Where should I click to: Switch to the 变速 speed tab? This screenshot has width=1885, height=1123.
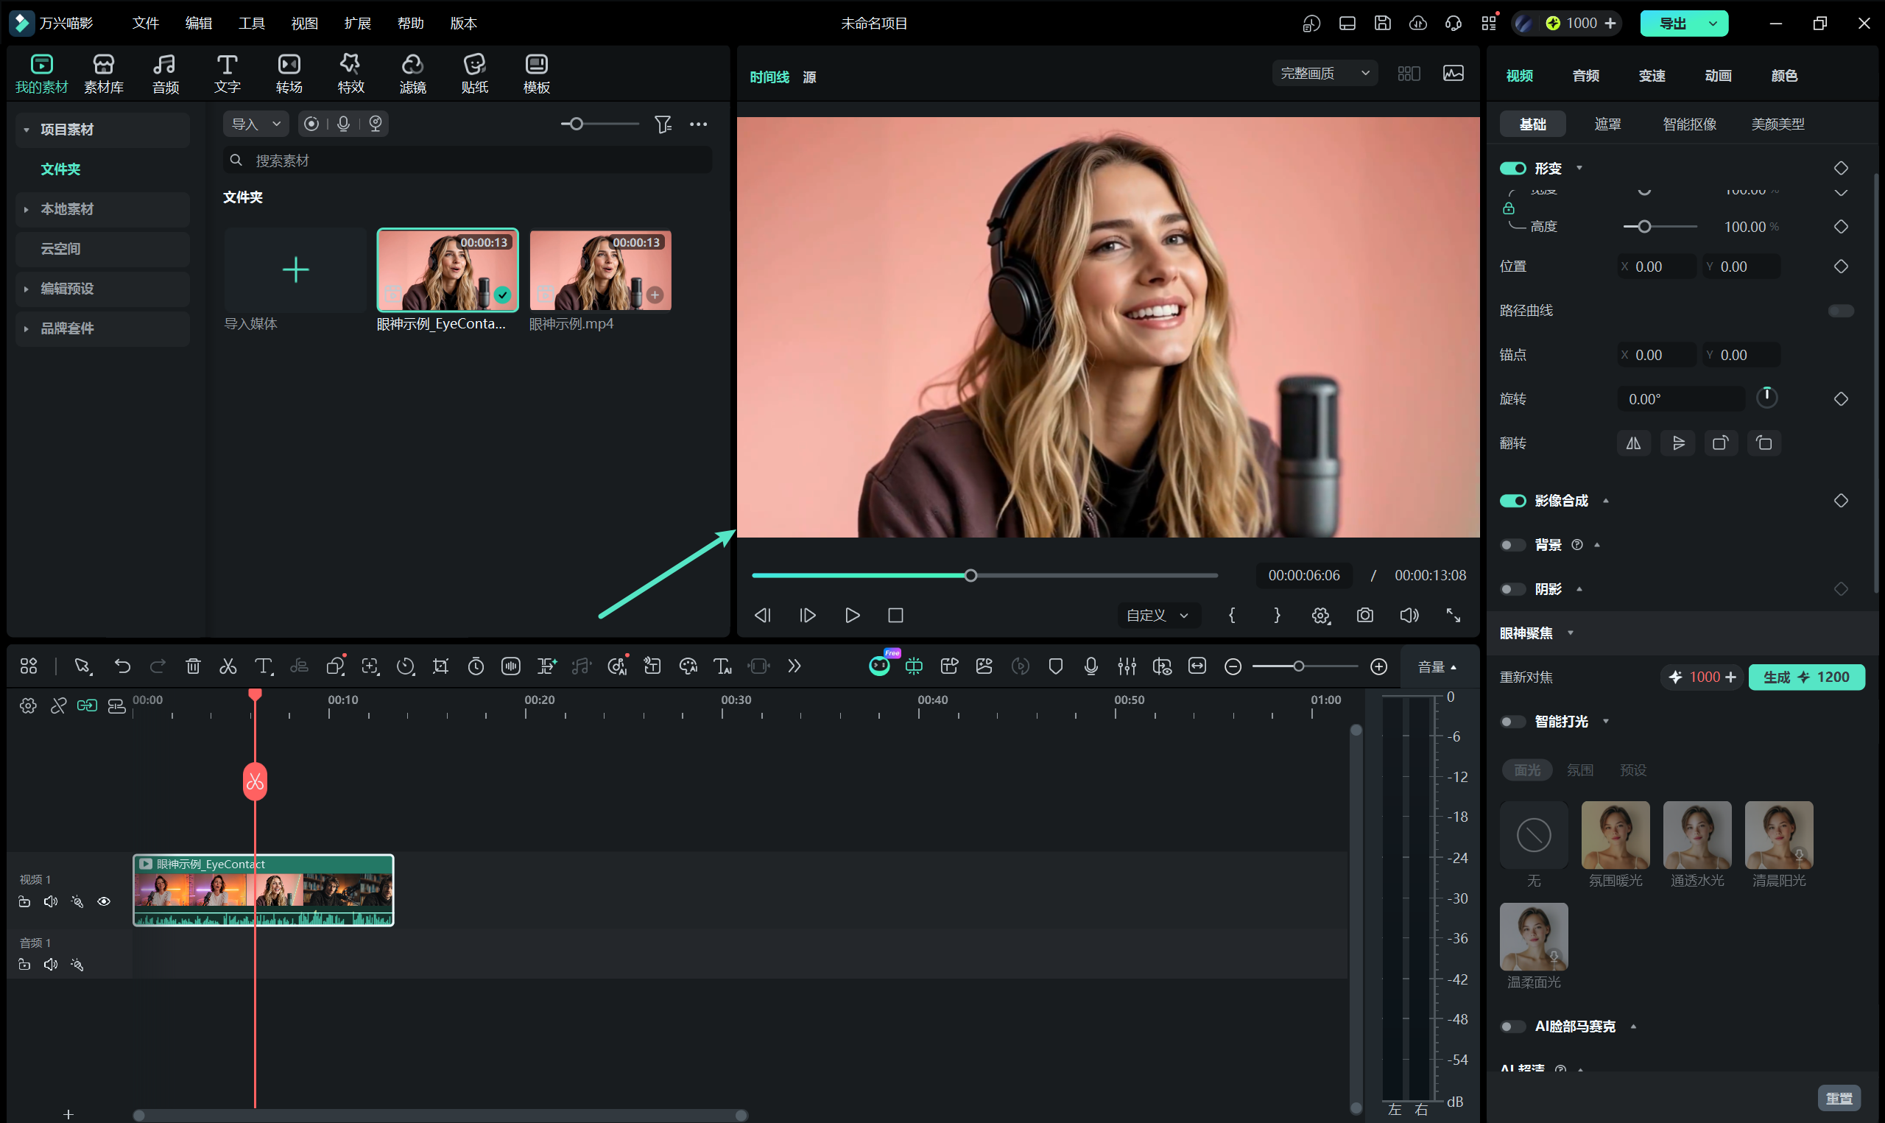[x=1652, y=76]
